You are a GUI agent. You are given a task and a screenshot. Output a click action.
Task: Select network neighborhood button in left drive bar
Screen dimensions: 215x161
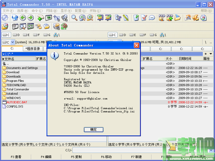56,35
